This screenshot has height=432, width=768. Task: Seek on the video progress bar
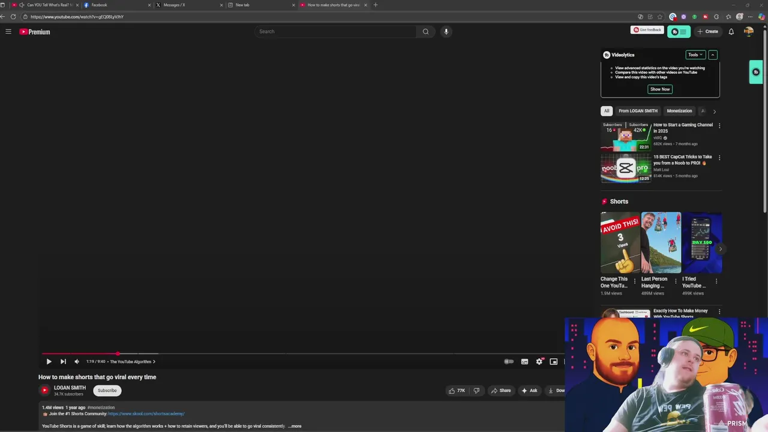pos(303,353)
